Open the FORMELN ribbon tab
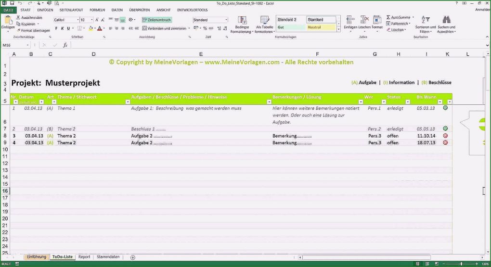The image size is (491, 267). pos(97,10)
